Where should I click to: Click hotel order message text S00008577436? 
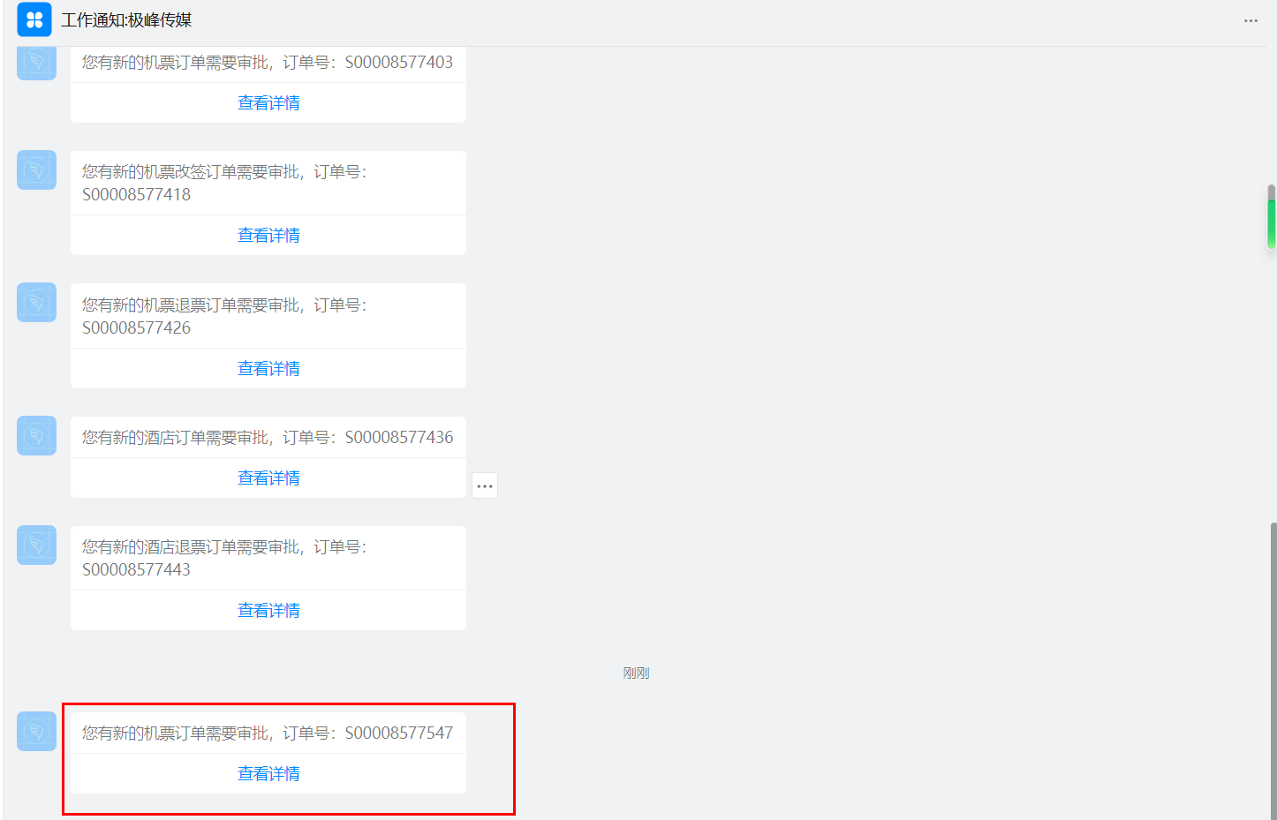[268, 437]
